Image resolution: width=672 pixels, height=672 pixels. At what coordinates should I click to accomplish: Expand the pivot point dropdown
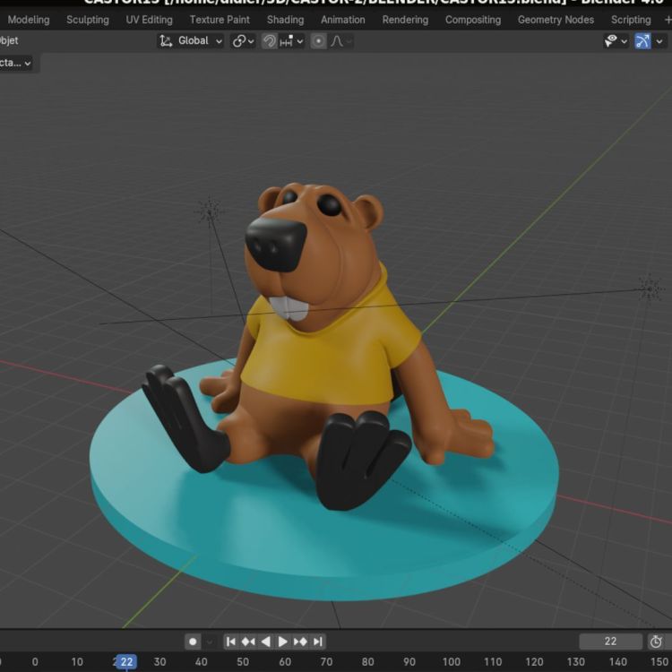tap(243, 41)
